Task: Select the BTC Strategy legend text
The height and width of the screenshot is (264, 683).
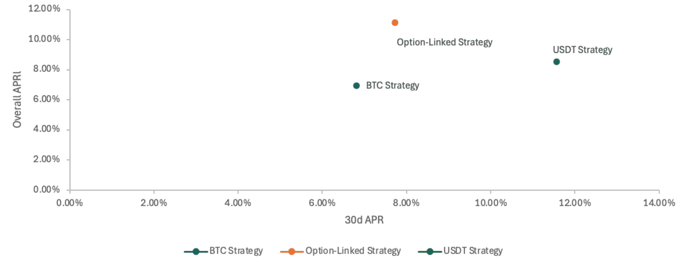Action: 236,251
